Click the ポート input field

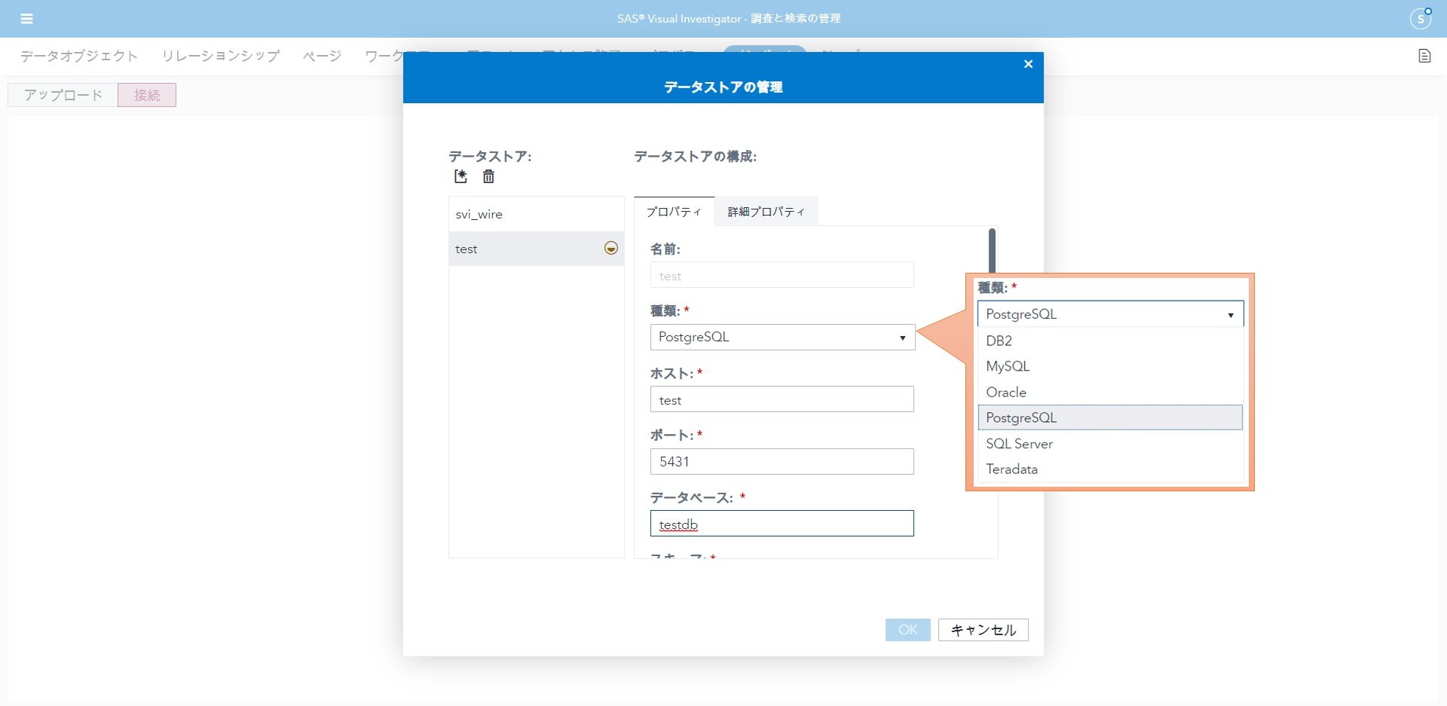pos(782,461)
